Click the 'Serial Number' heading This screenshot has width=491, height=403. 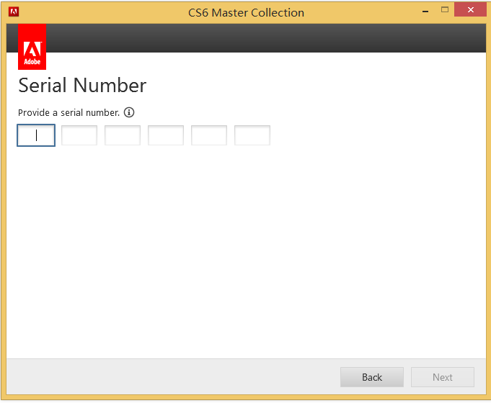coord(82,85)
